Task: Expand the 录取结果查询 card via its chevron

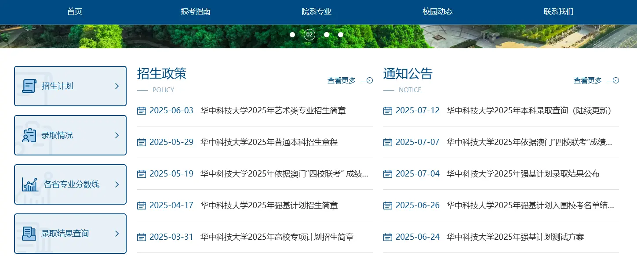Action: [x=118, y=233]
